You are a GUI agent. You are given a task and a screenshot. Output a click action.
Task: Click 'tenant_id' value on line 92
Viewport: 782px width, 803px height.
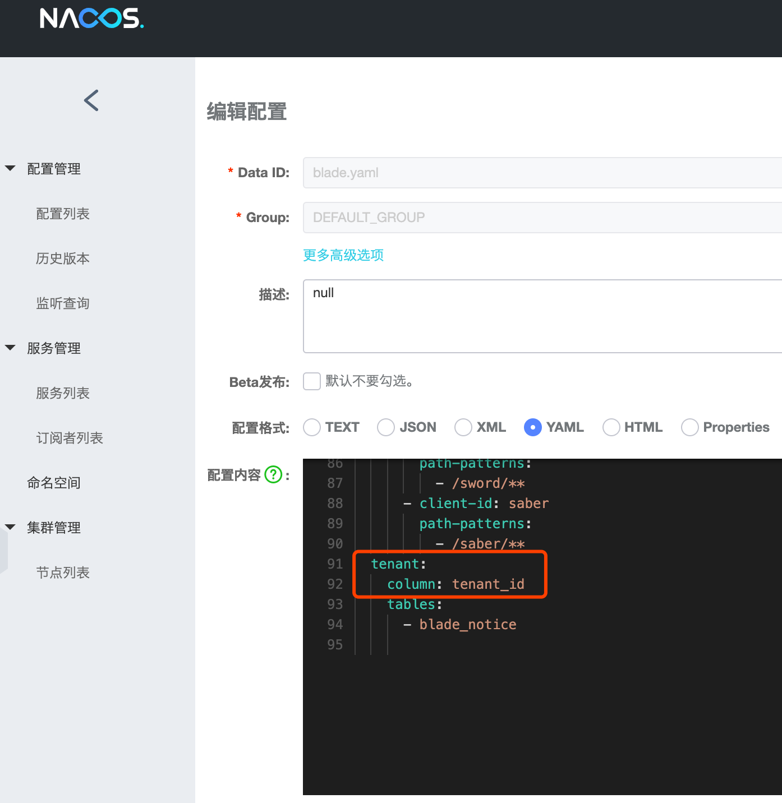[489, 584]
